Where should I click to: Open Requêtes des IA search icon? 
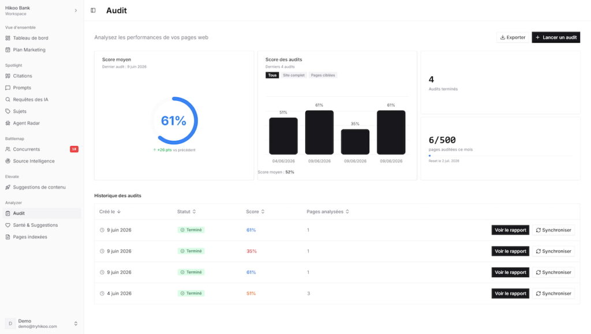8,99
